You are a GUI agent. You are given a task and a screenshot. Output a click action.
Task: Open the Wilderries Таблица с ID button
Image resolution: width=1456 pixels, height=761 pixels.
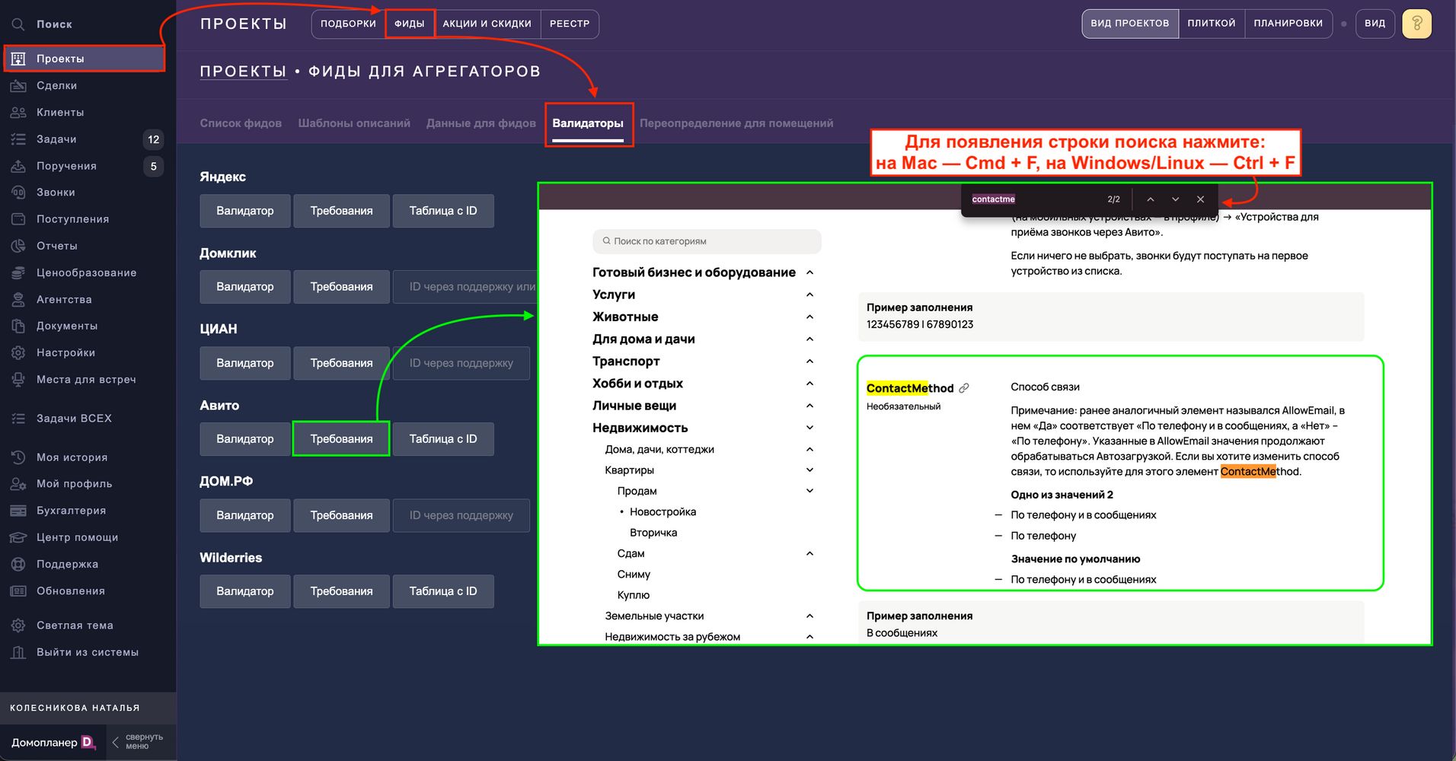(x=443, y=591)
